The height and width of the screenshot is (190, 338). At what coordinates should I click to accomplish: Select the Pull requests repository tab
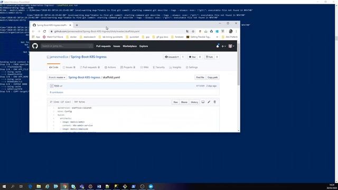[x=90, y=67]
